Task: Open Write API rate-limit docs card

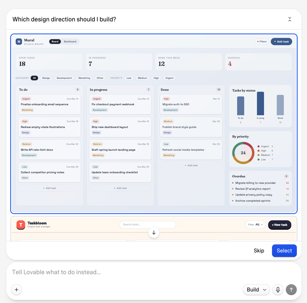Action: click(49, 150)
